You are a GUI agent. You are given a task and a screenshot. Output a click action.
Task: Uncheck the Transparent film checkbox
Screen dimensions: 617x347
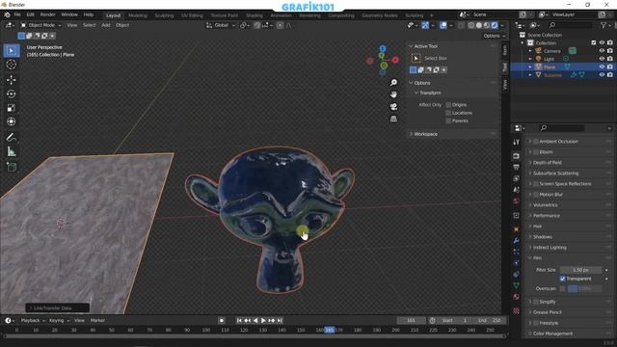562,279
